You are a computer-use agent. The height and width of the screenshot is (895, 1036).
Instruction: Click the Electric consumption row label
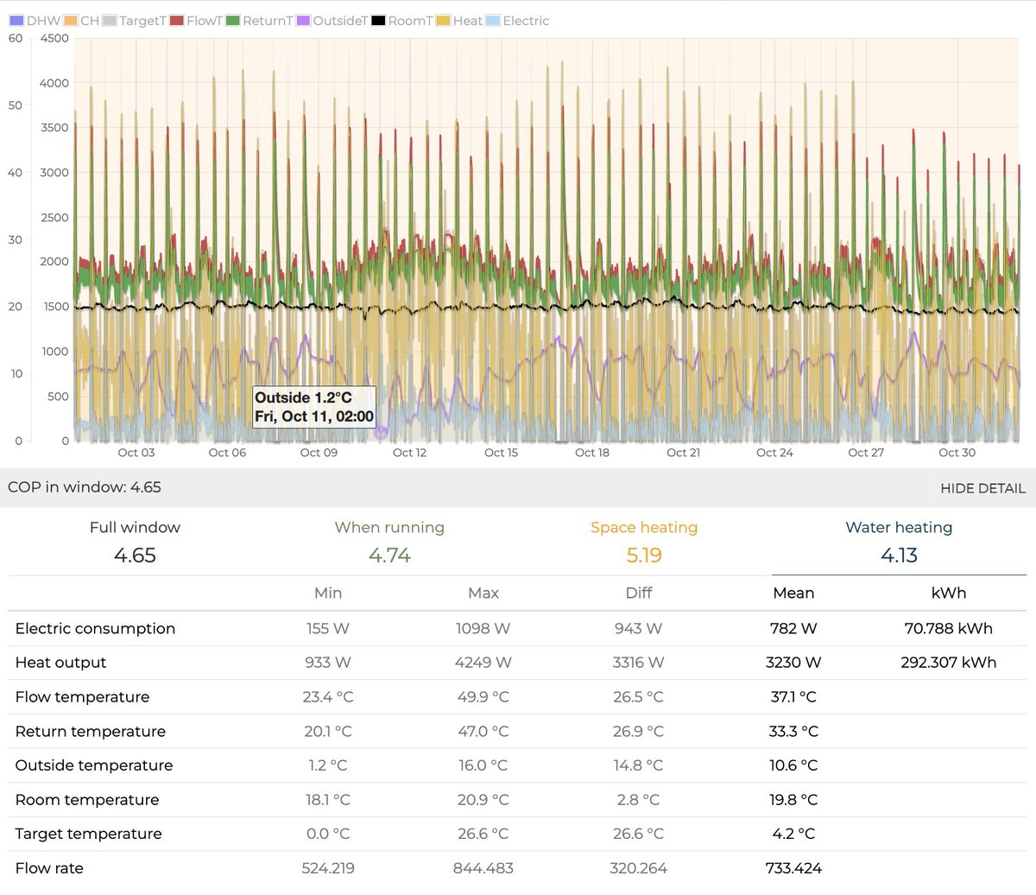(x=95, y=629)
